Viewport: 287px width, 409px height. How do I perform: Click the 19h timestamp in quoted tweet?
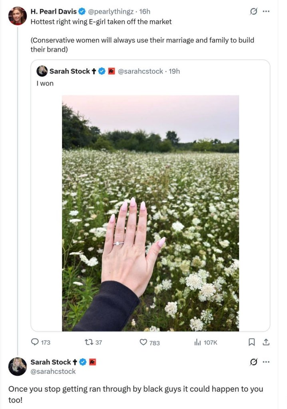point(174,71)
